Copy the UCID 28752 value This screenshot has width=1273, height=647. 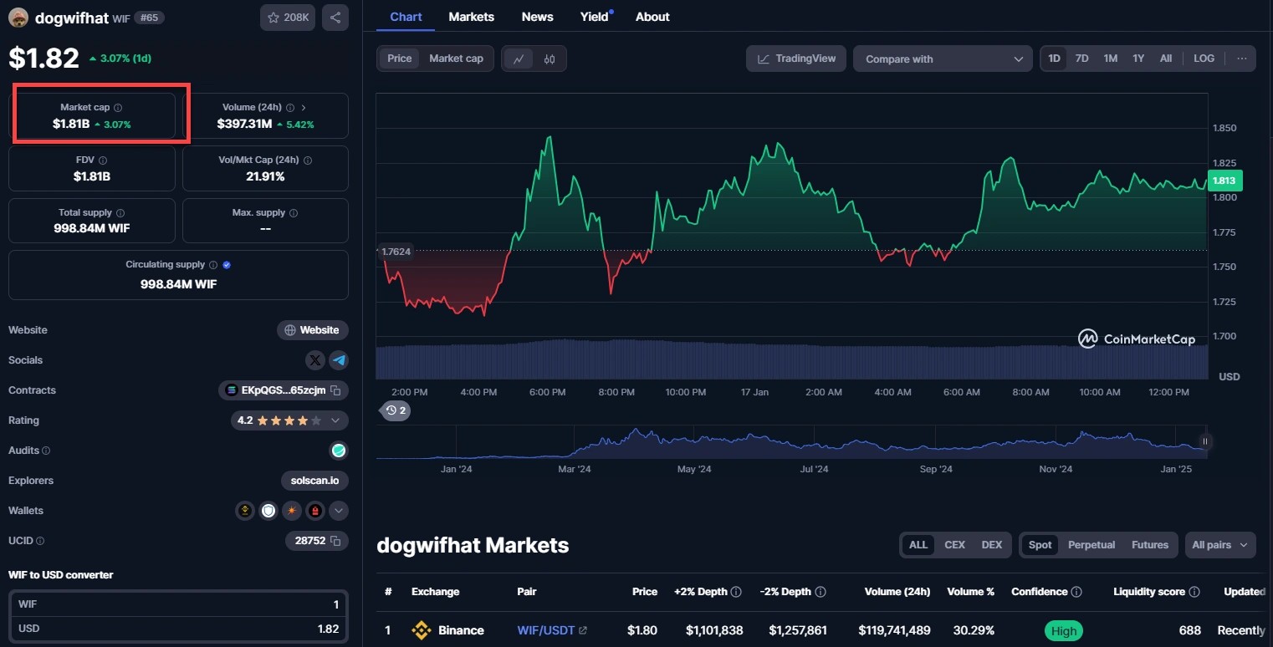tap(335, 541)
